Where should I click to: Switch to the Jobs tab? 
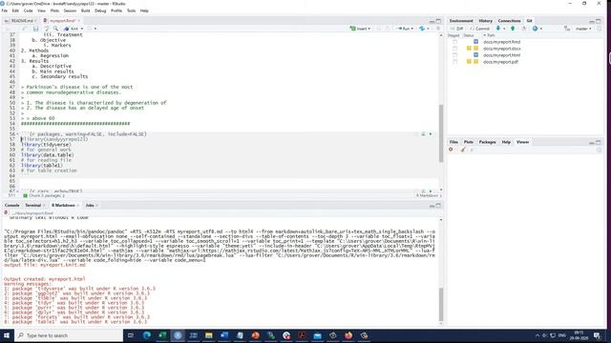(90, 206)
